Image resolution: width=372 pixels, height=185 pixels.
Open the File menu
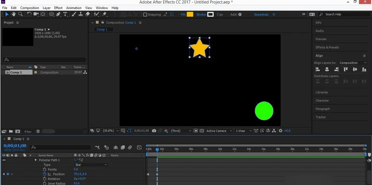5,8
